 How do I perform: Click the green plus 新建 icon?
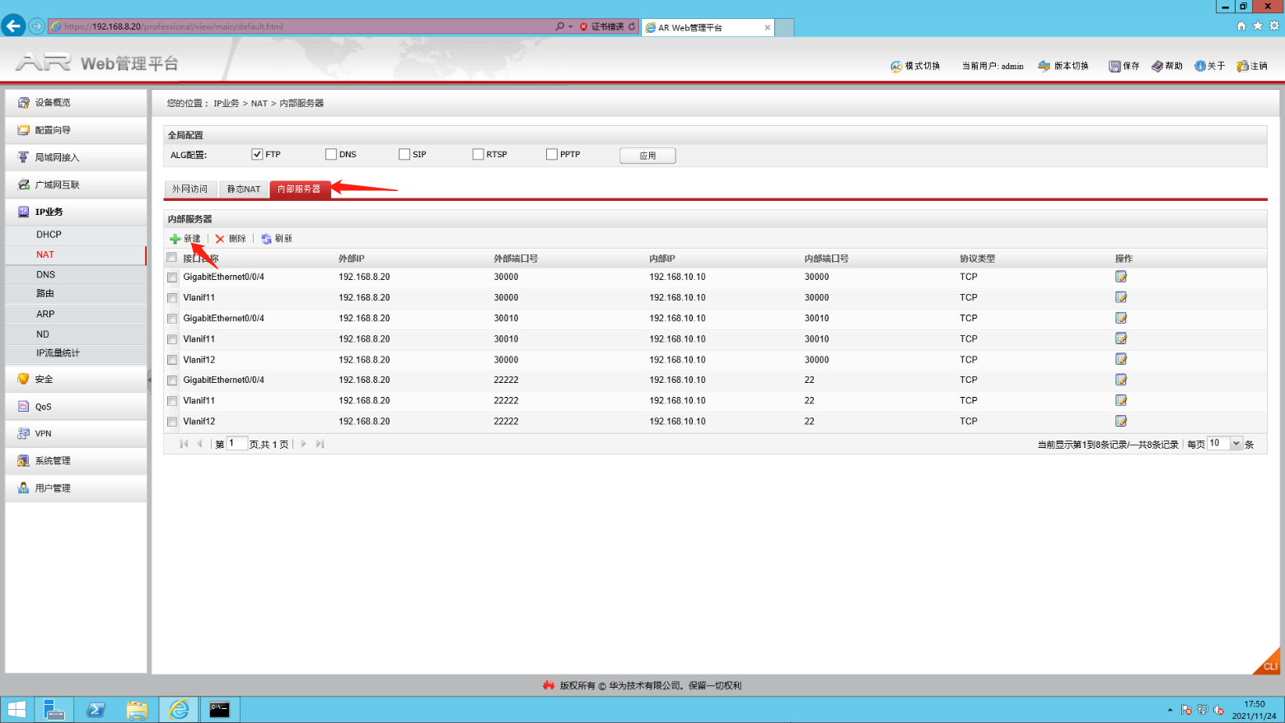[x=175, y=239]
